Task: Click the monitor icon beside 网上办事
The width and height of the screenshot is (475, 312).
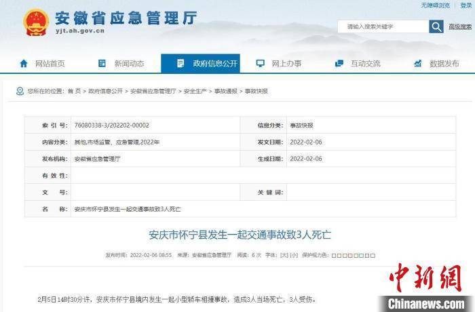Action: [260, 63]
